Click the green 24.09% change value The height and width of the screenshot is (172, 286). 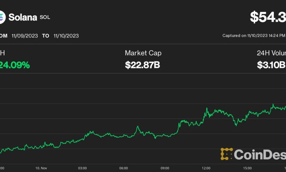coord(15,65)
